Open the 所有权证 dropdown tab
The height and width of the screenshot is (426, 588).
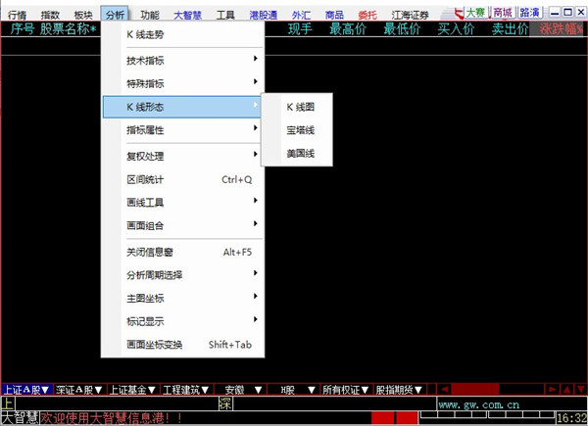346,390
